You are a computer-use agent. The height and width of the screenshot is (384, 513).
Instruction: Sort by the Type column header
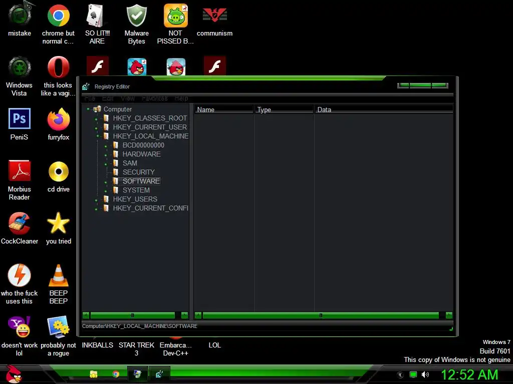click(284, 109)
